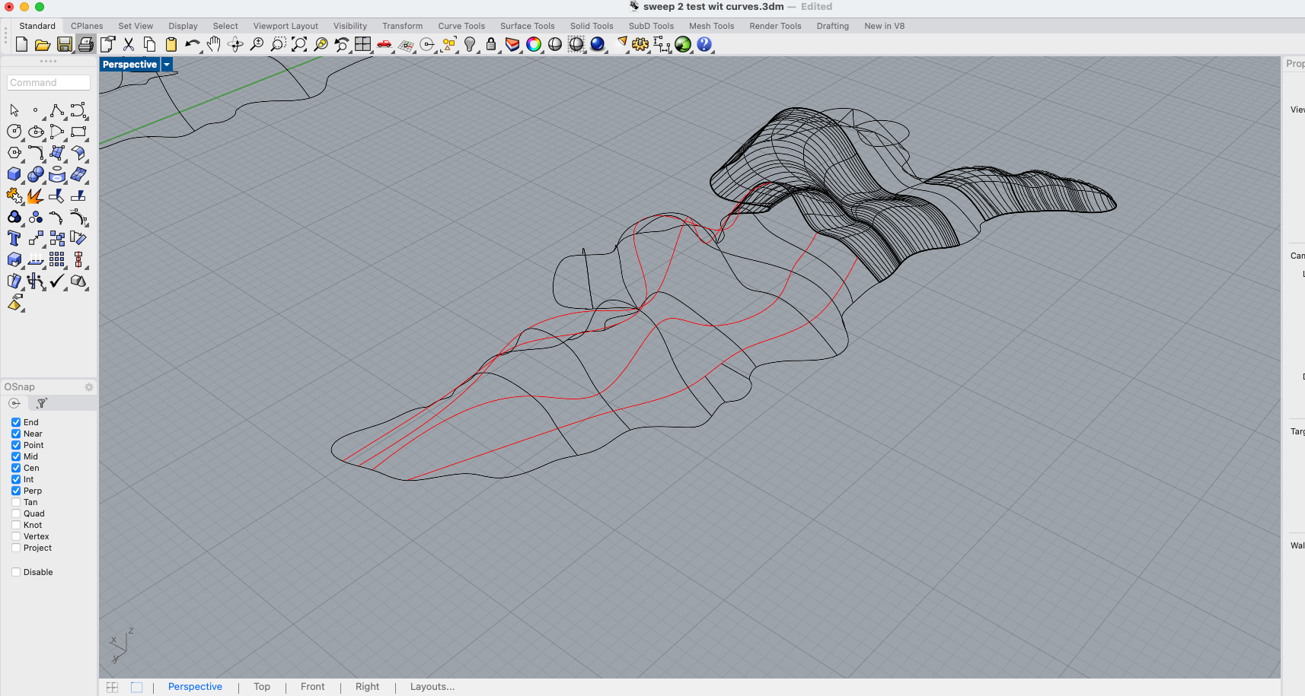Image resolution: width=1305 pixels, height=696 pixels.
Task: Enable the Knot object snap
Action: 16,525
